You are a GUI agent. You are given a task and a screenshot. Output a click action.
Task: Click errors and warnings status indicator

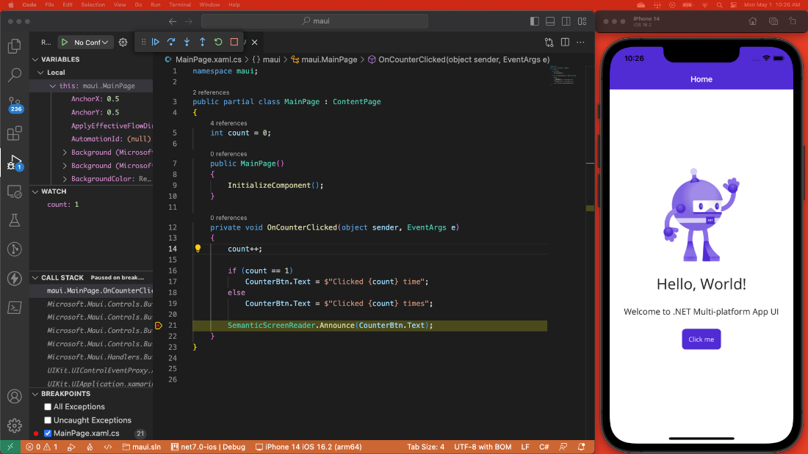(x=42, y=447)
